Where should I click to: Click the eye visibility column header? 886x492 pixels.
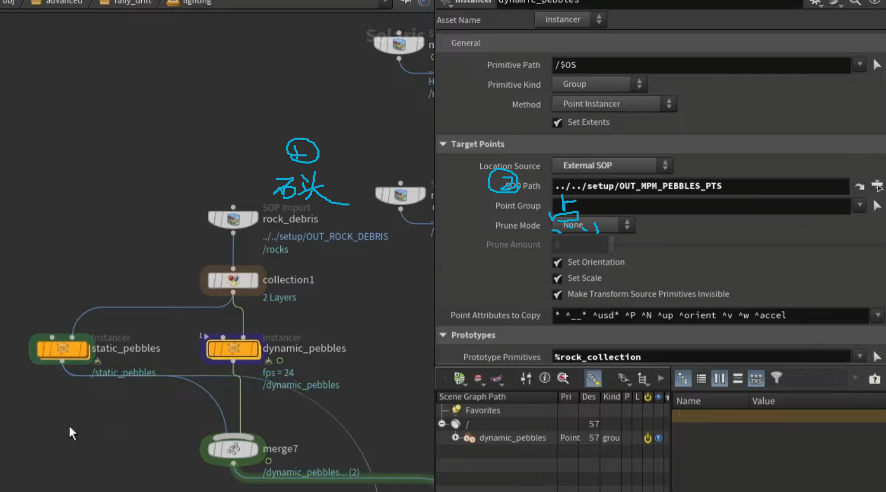click(x=659, y=397)
